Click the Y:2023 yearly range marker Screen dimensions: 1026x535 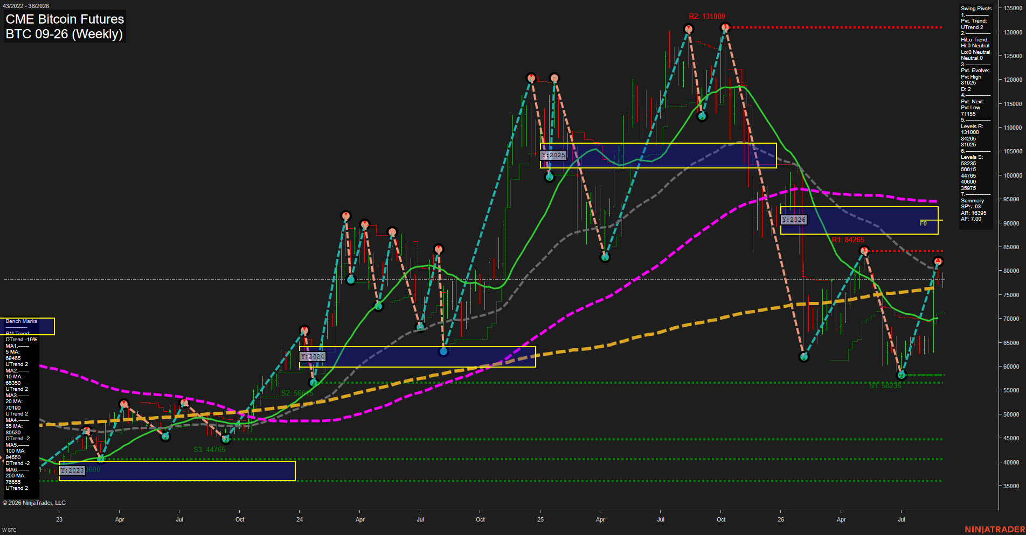pos(72,470)
